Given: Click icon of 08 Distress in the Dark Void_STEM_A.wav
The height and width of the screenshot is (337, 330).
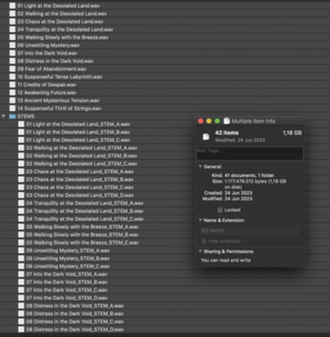Looking at the screenshot, I should tap(21, 306).
